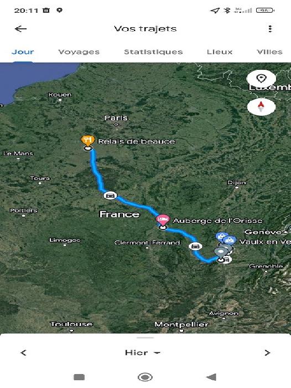Select the orange Relais de beauce restaurant pin
Image resolution: width=291 pixels, height=388 pixels.
pos(87,141)
